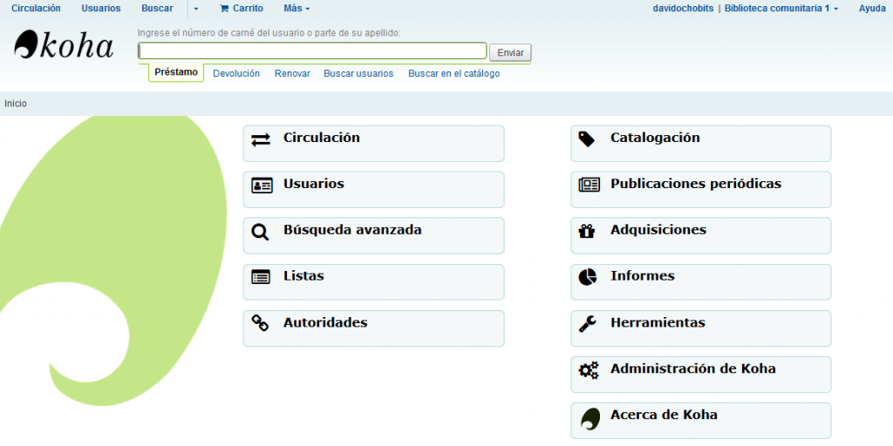
Task: Click the Autoridades chain link icon
Action: tap(260, 323)
